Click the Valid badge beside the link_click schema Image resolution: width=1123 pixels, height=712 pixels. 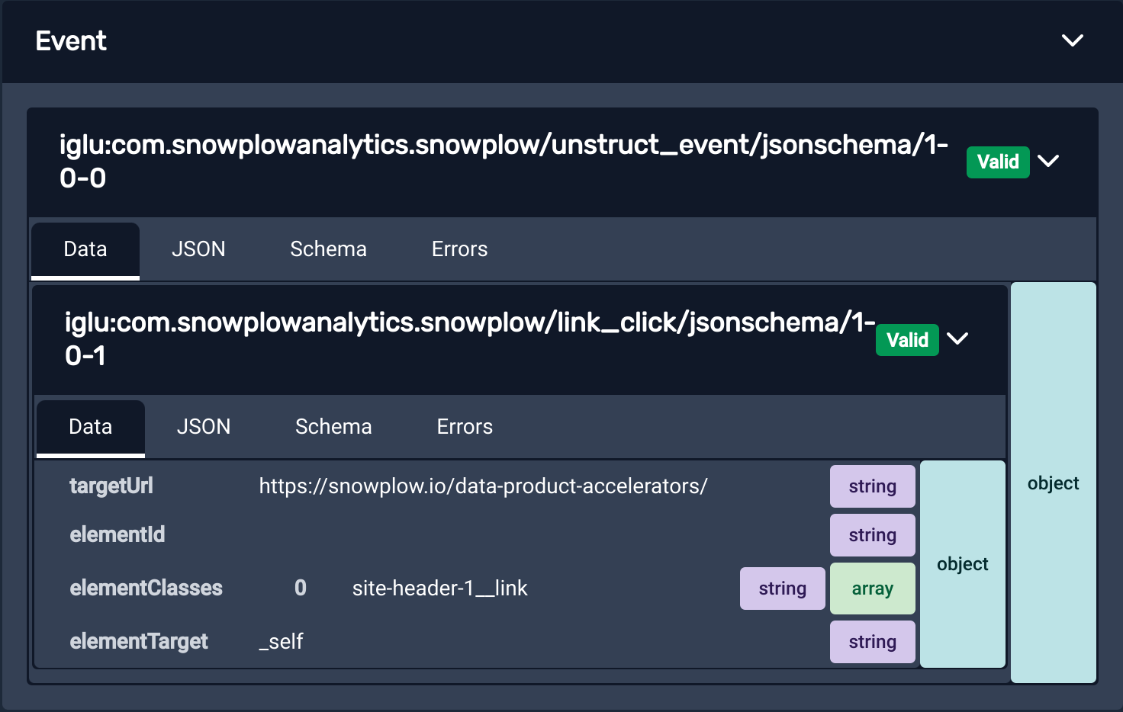pyautogui.click(x=907, y=340)
